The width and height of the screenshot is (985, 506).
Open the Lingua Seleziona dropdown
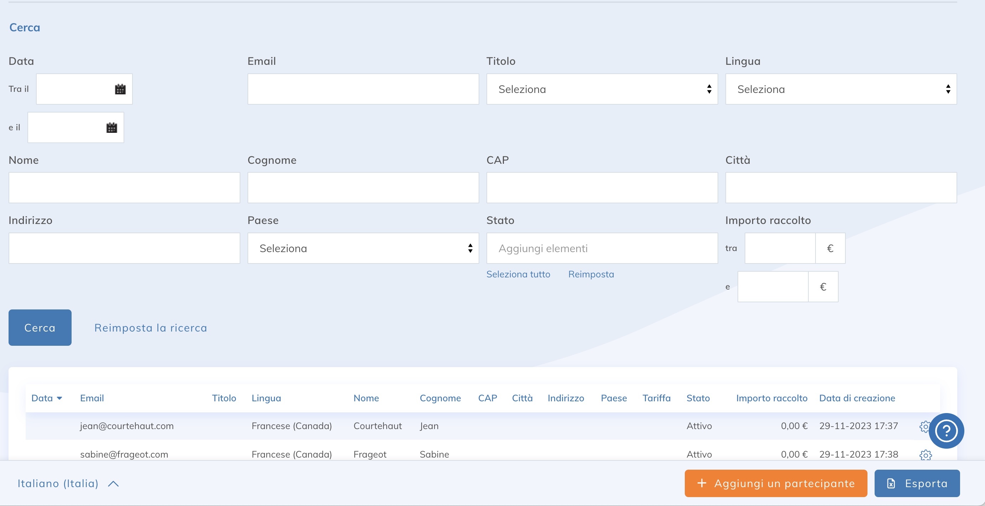coord(841,89)
